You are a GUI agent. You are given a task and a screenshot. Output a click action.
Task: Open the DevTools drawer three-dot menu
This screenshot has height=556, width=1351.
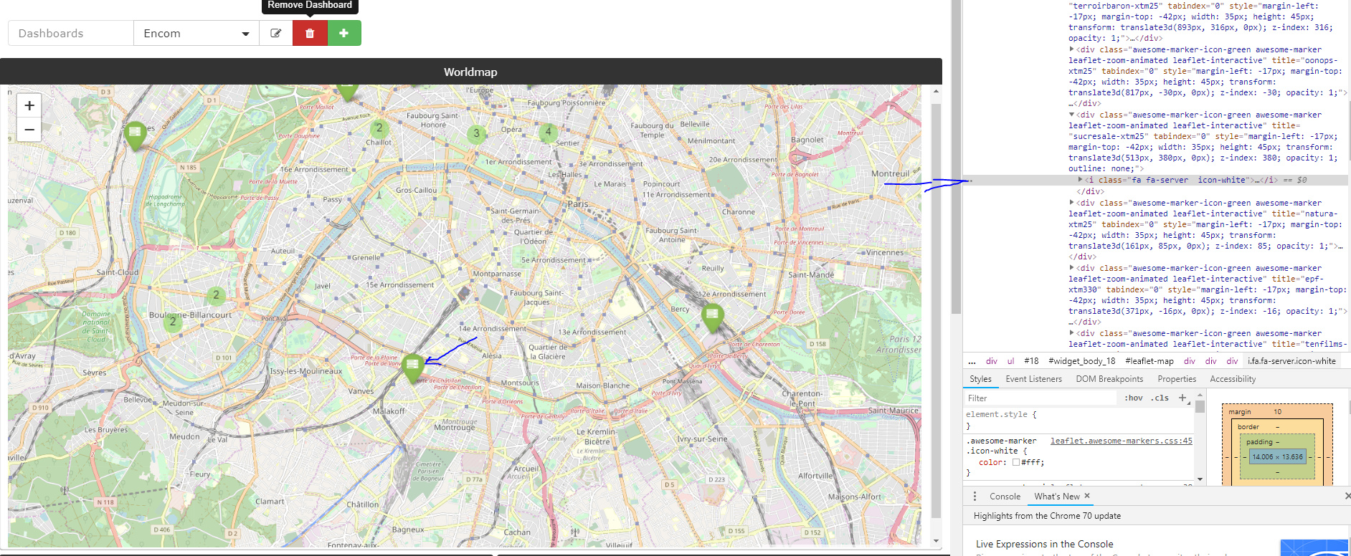(975, 496)
